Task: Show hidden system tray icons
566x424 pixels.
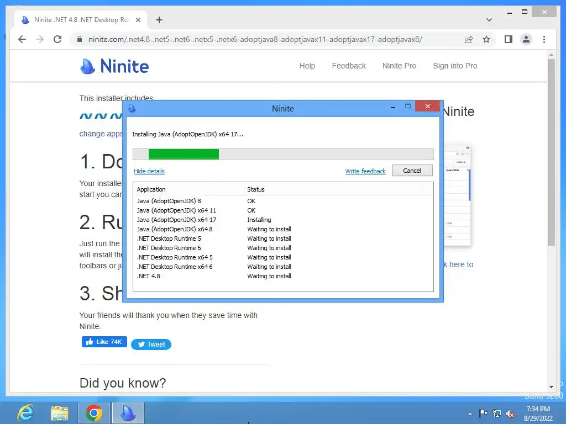Action: [x=470, y=414]
